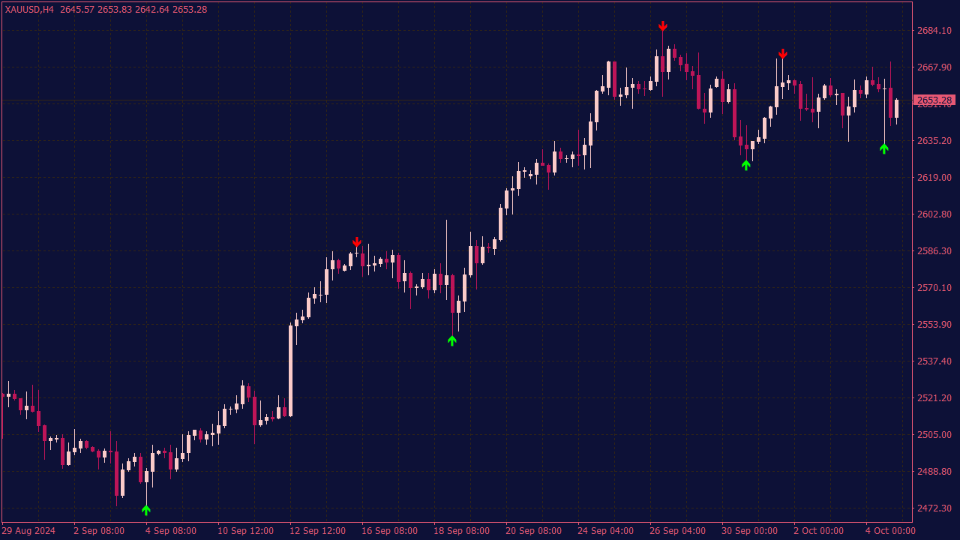Click the 2 Oct 00:00 time label
The width and height of the screenshot is (960, 540).
point(819,531)
